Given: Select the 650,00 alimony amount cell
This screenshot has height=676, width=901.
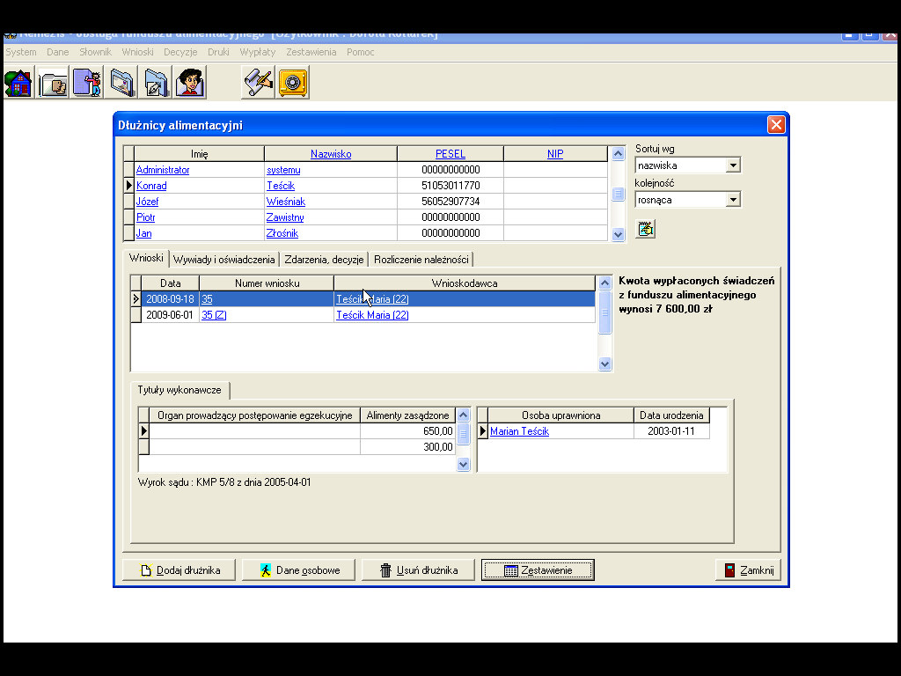Looking at the screenshot, I should [408, 431].
